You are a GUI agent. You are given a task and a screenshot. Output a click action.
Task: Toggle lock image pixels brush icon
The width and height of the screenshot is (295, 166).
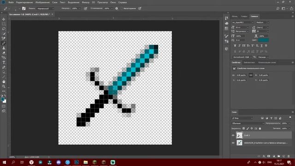(248, 128)
